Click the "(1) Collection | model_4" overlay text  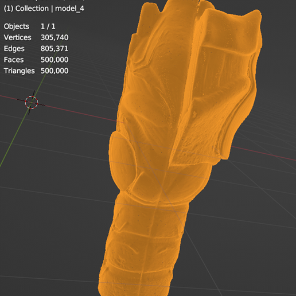(44, 9)
